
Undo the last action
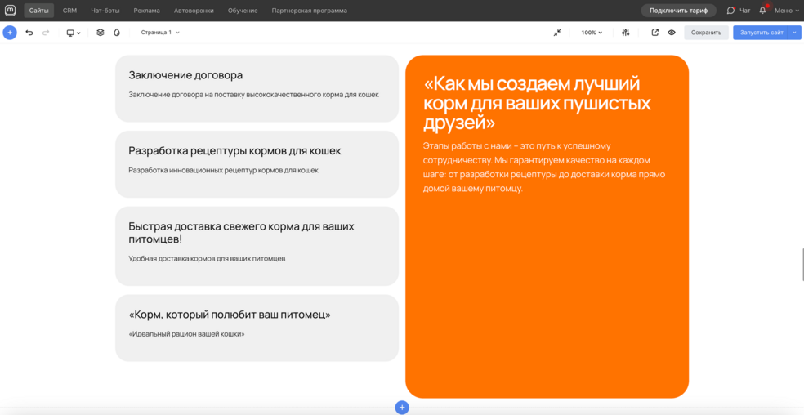pos(29,33)
